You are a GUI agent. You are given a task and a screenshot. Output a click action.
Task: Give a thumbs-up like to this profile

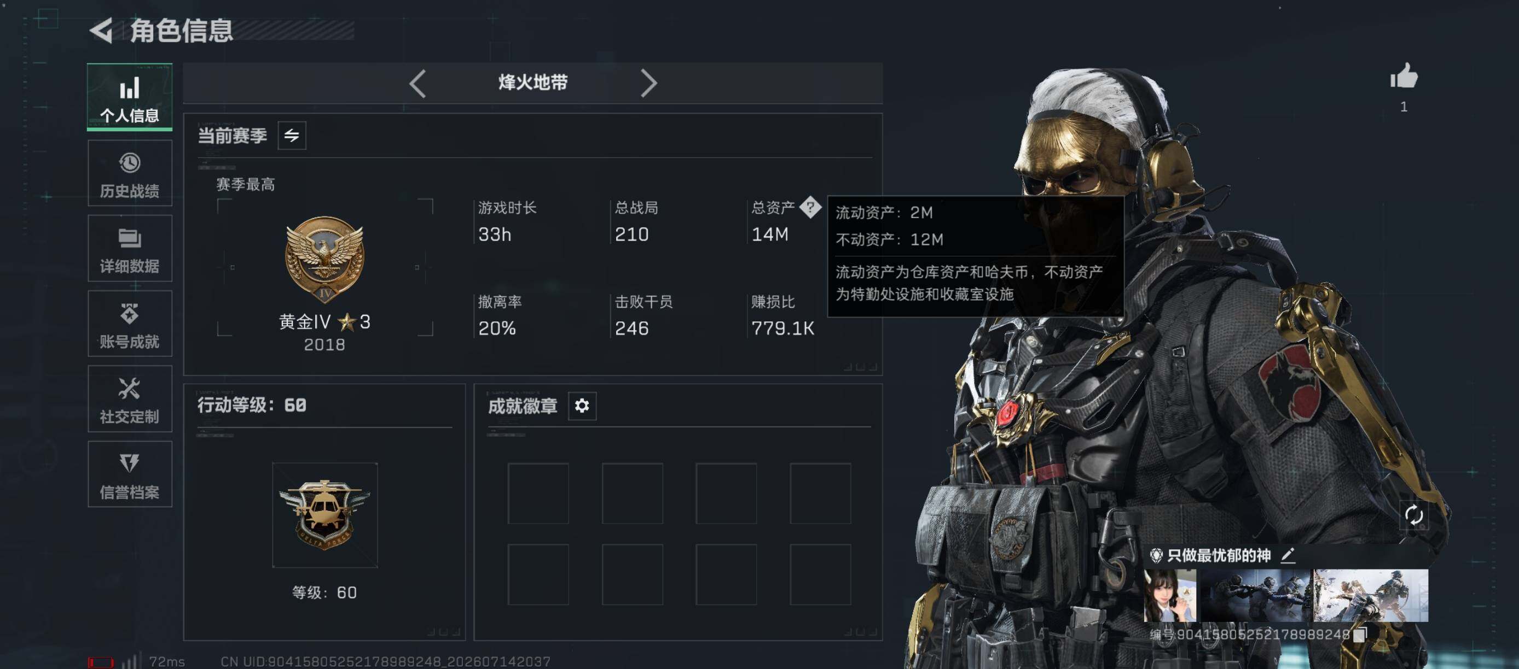pyautogui.click(x=1404, y=76)
